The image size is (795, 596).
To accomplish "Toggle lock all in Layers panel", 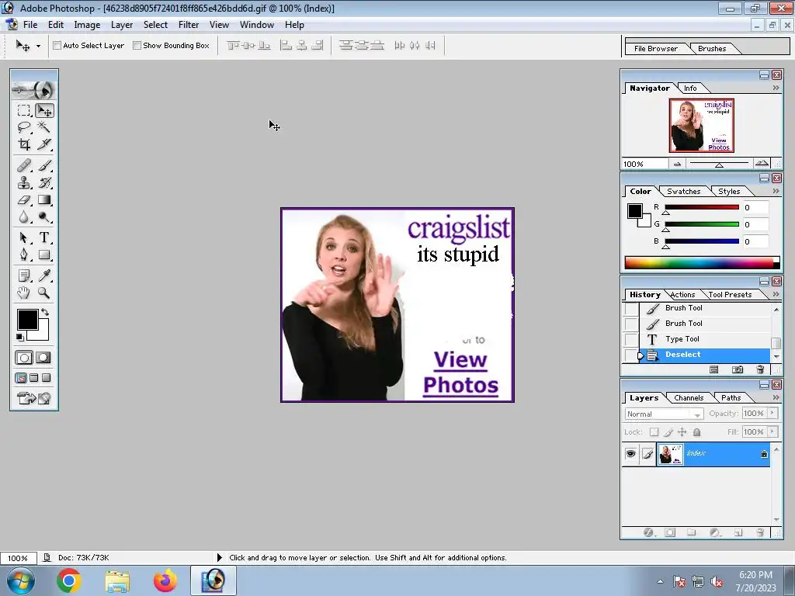I will [697, 432].
